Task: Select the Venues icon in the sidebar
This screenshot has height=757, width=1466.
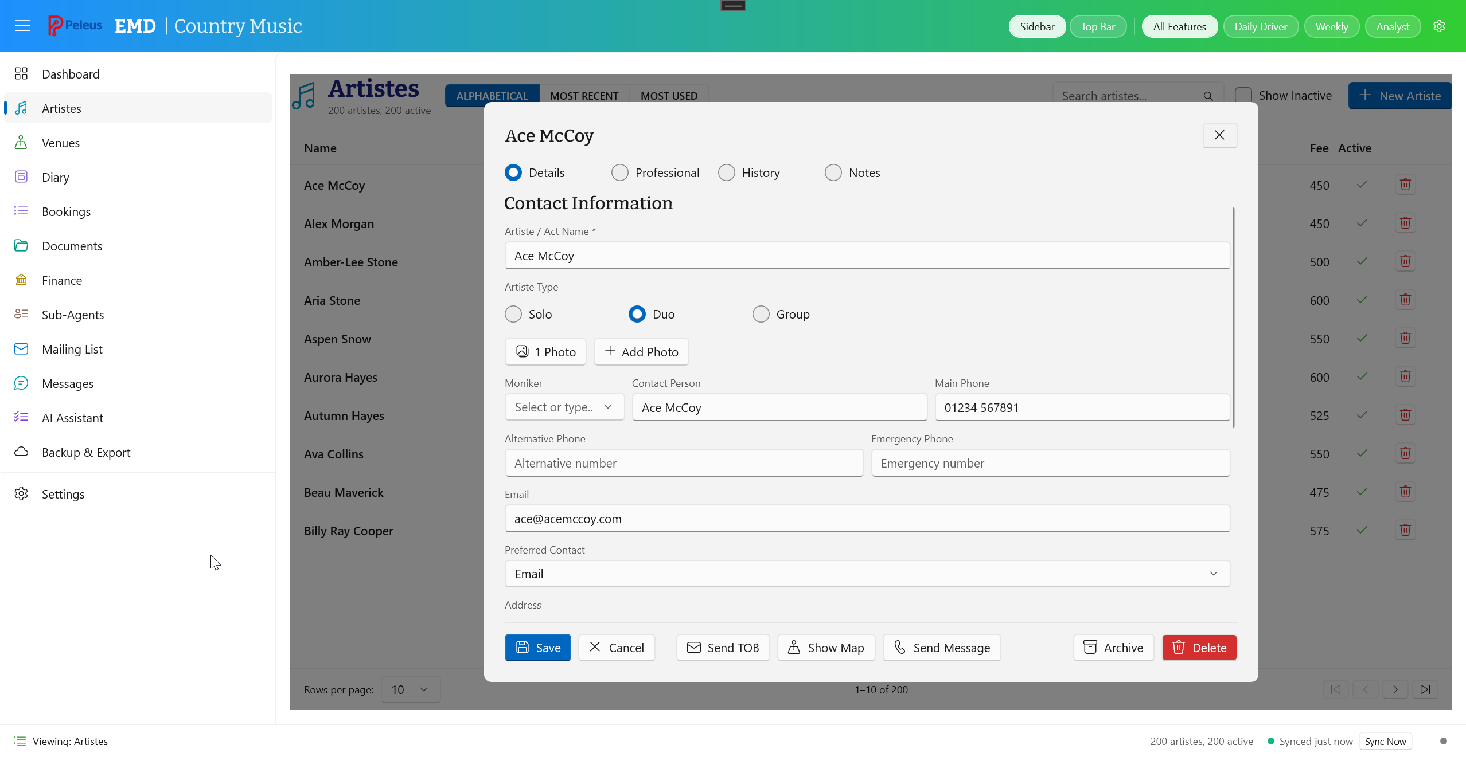Action: click(x=21, y=142)
